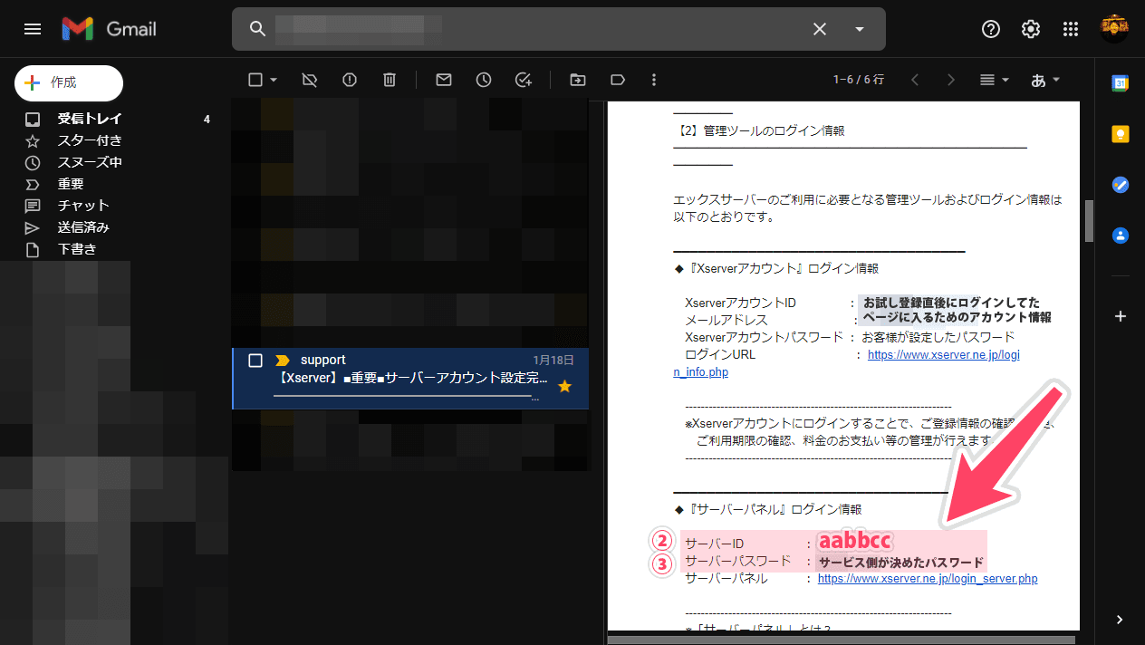
Task: Open the more options three-dot menu
Action: click(x=654, y=80)
